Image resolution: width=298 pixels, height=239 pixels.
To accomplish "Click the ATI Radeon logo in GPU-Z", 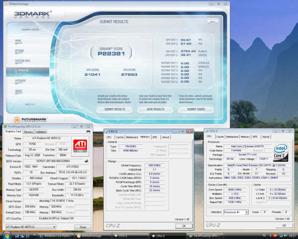I will (x=80, y=145).
